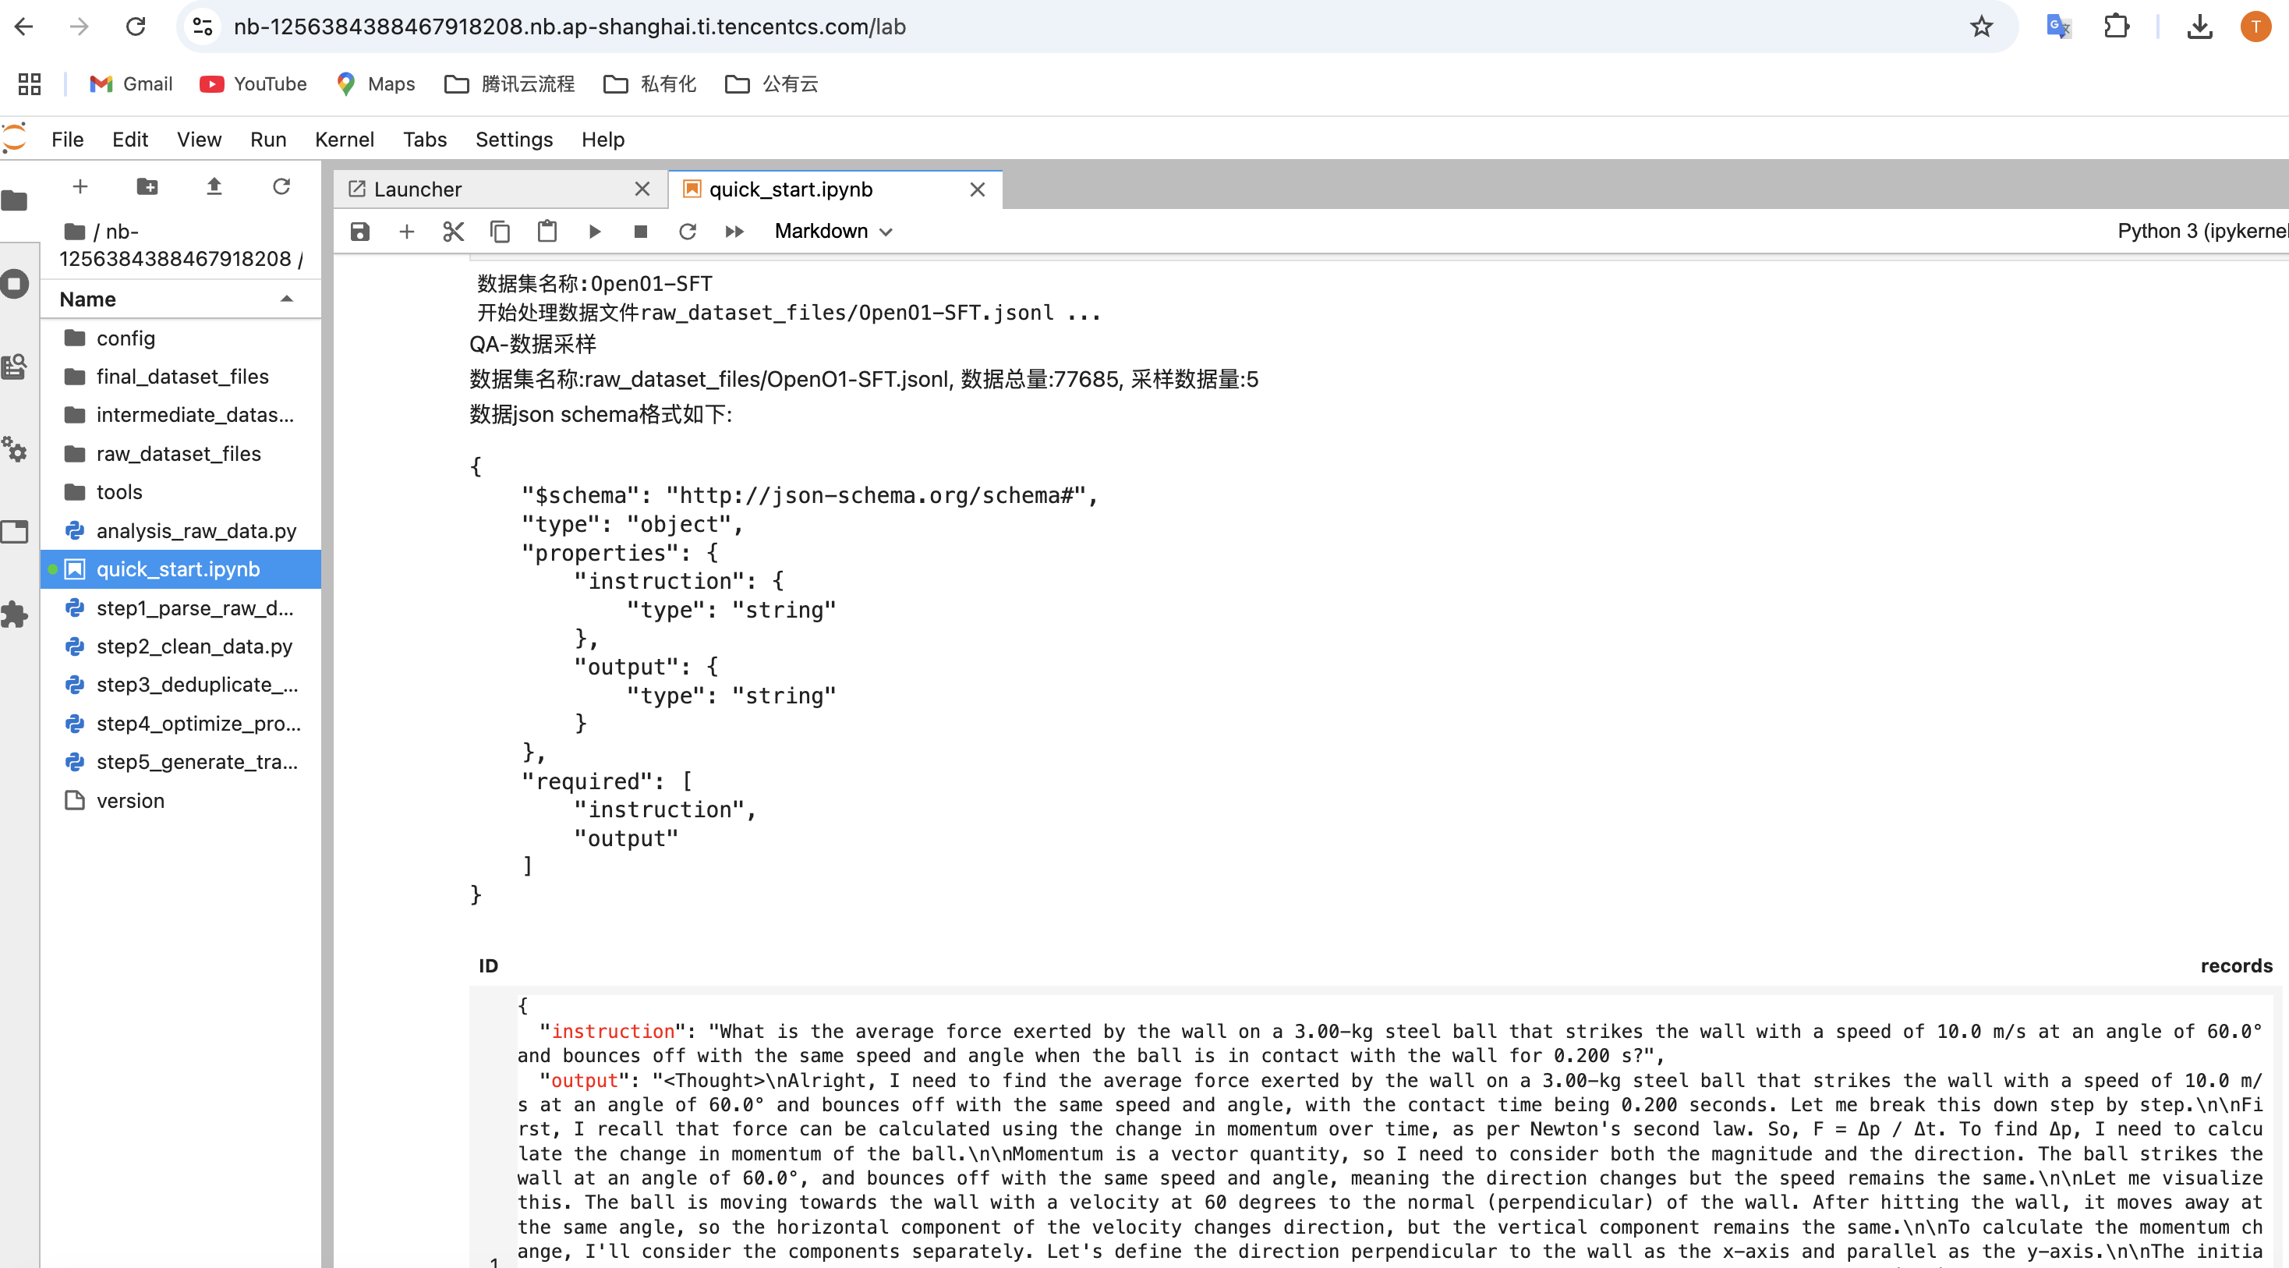Open the extension manager puzzle sidebar icon
Image resolution: width=2289 pixels, height=1268 pixels.
click(15, 615)
